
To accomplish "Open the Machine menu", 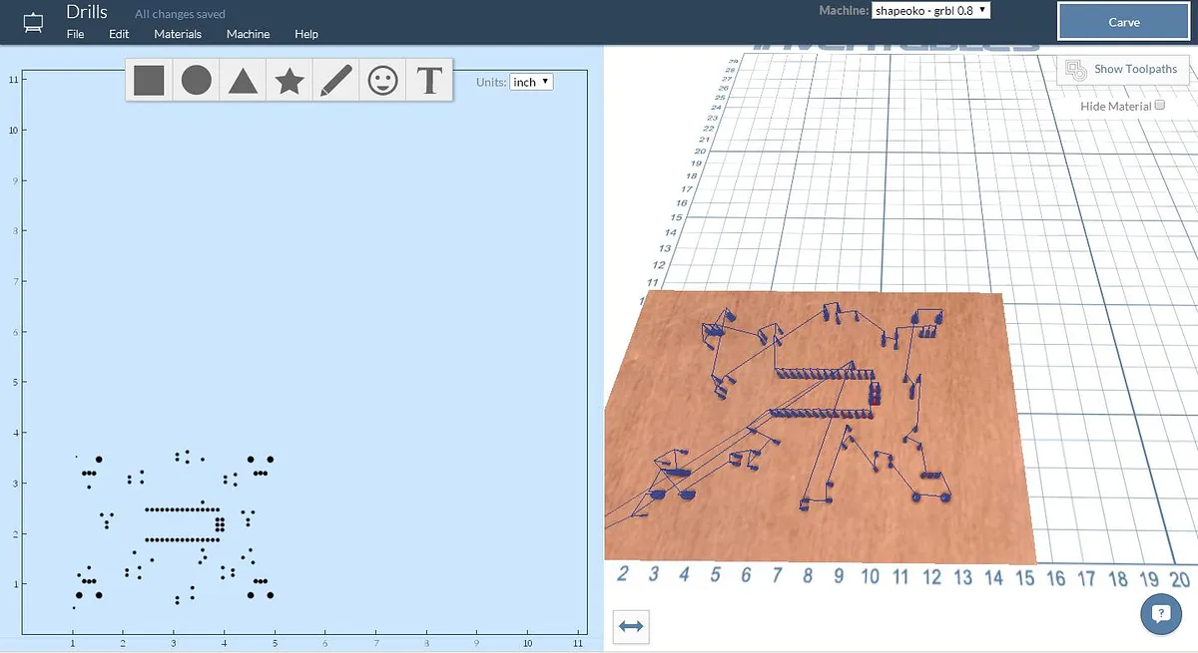I will pyautogui.click(x=248, y=34).
